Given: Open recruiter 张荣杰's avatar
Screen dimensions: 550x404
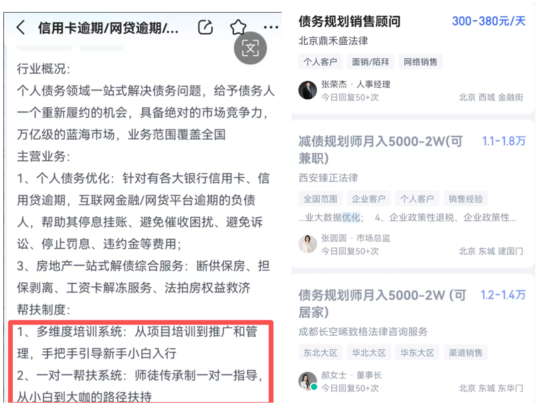Looking at the screenshot, I should [x=308, y=90].
